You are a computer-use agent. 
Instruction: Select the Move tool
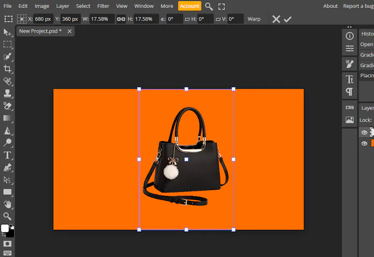pyautogui.click(x=7, y=32)
